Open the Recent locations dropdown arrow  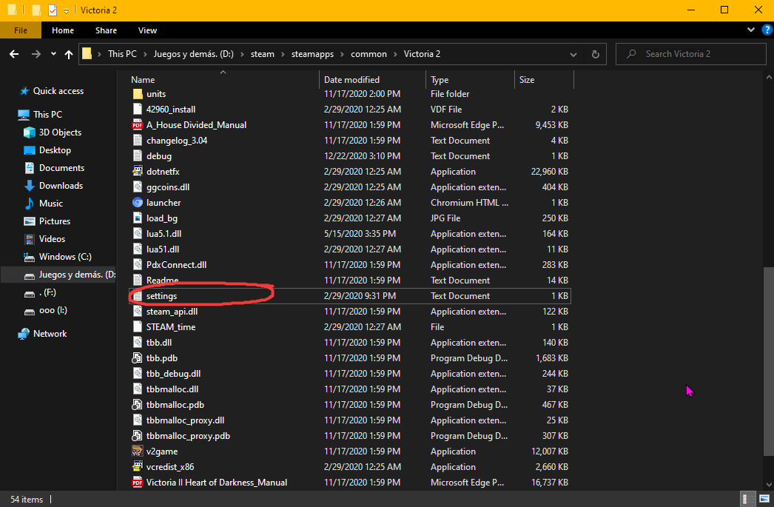(53, 54)
